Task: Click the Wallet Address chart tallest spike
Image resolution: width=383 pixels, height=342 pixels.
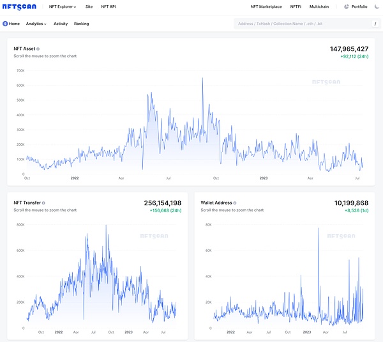Action: 319,229
